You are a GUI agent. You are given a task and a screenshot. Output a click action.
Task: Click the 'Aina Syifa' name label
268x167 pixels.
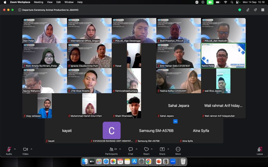pos(188,141)
